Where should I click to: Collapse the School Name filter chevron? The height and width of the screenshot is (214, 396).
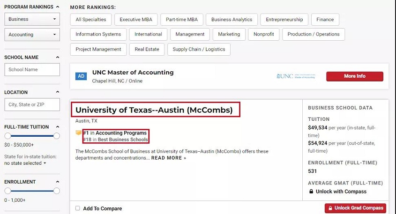tap(58, 57)
